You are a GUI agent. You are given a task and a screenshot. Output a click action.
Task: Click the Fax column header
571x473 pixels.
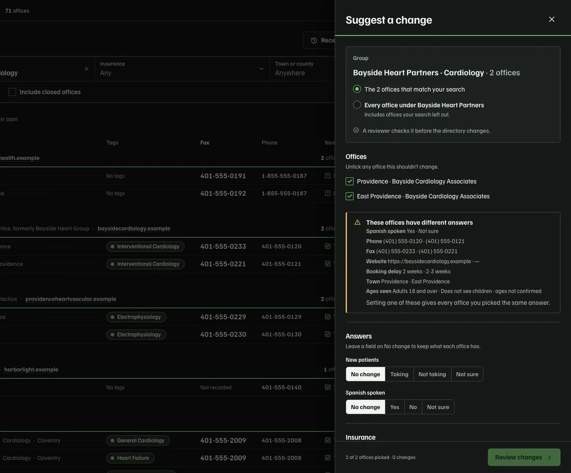[x=205, y=143]
